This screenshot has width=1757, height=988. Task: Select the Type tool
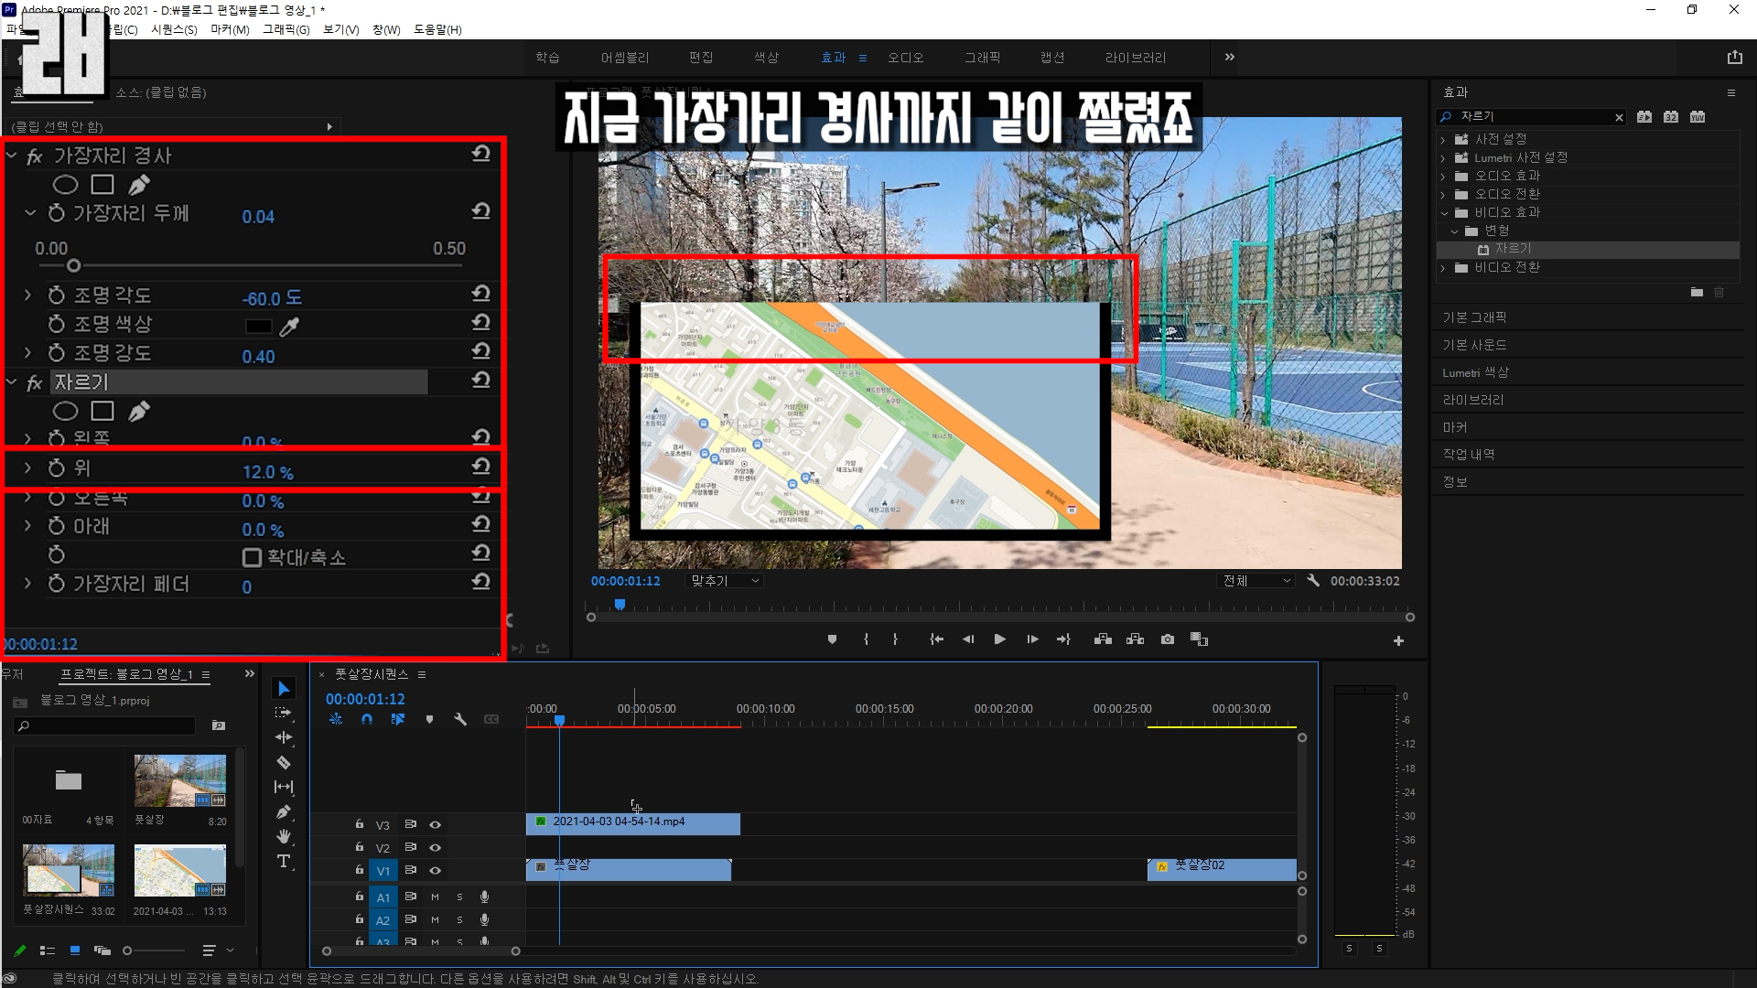click(284, 862)
